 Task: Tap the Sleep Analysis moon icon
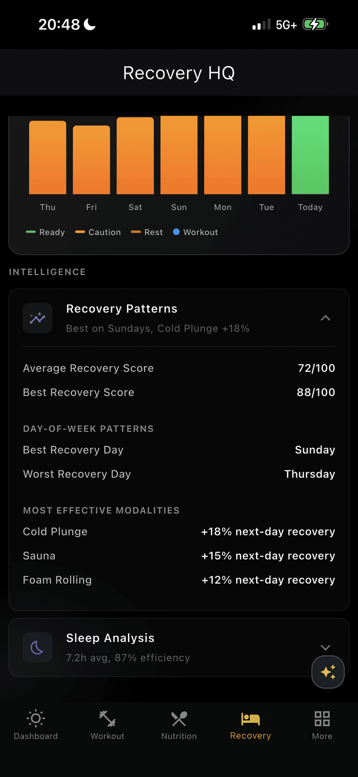click(37, 647)
